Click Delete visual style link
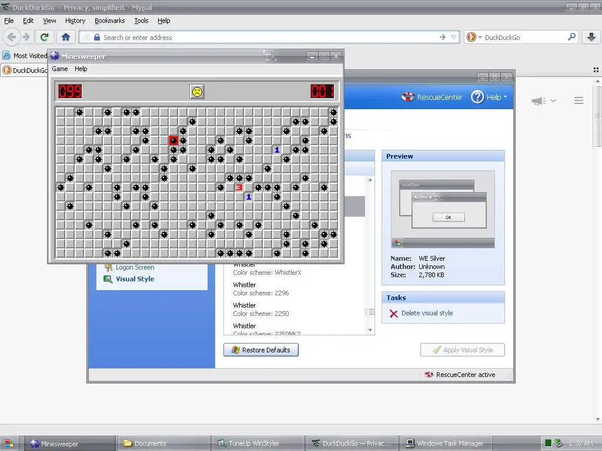Image resolution: width=602 pixels, height=451 pixels. pyautogui.click(x=427, y=313)
